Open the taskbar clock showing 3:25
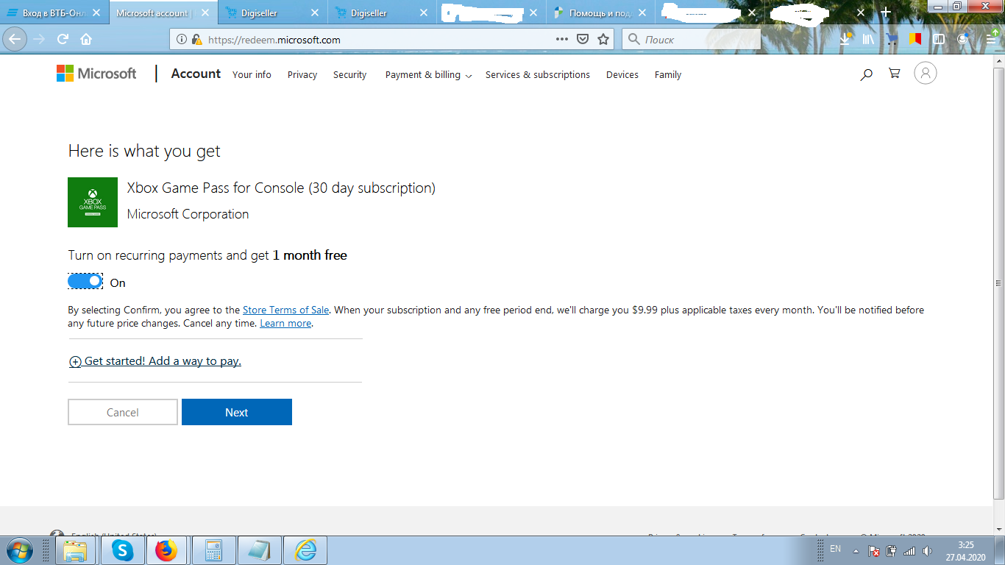The width and height of the screenshot is (1005, 565). tap(966, 550)
